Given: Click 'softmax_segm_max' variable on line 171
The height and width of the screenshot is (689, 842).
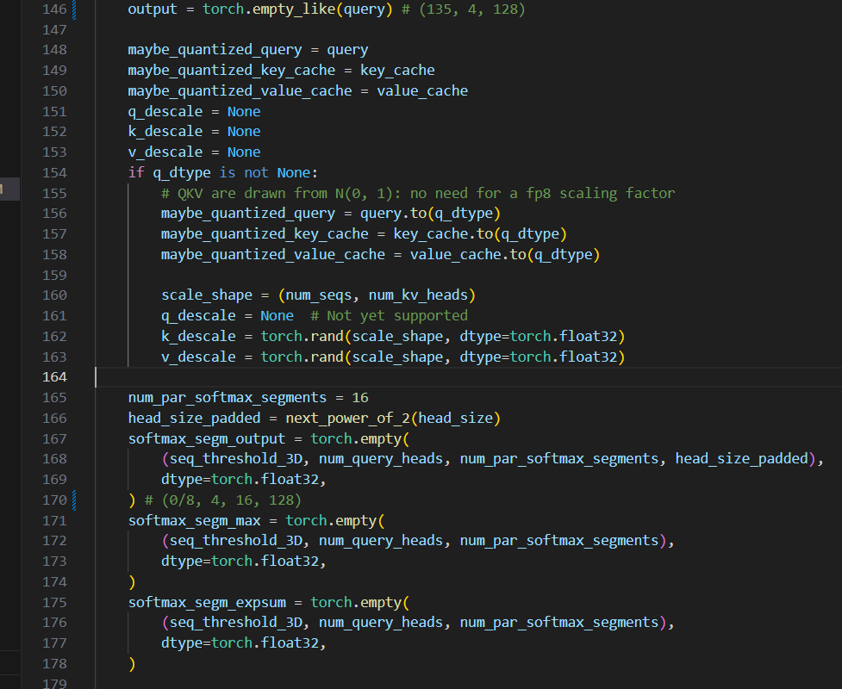Looking at the screenshot, I should [x=195, y=520].
